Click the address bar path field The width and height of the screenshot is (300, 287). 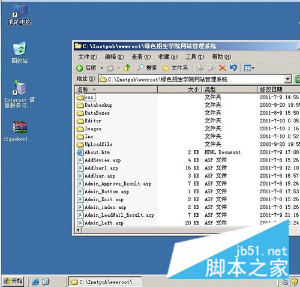point(191,79)
